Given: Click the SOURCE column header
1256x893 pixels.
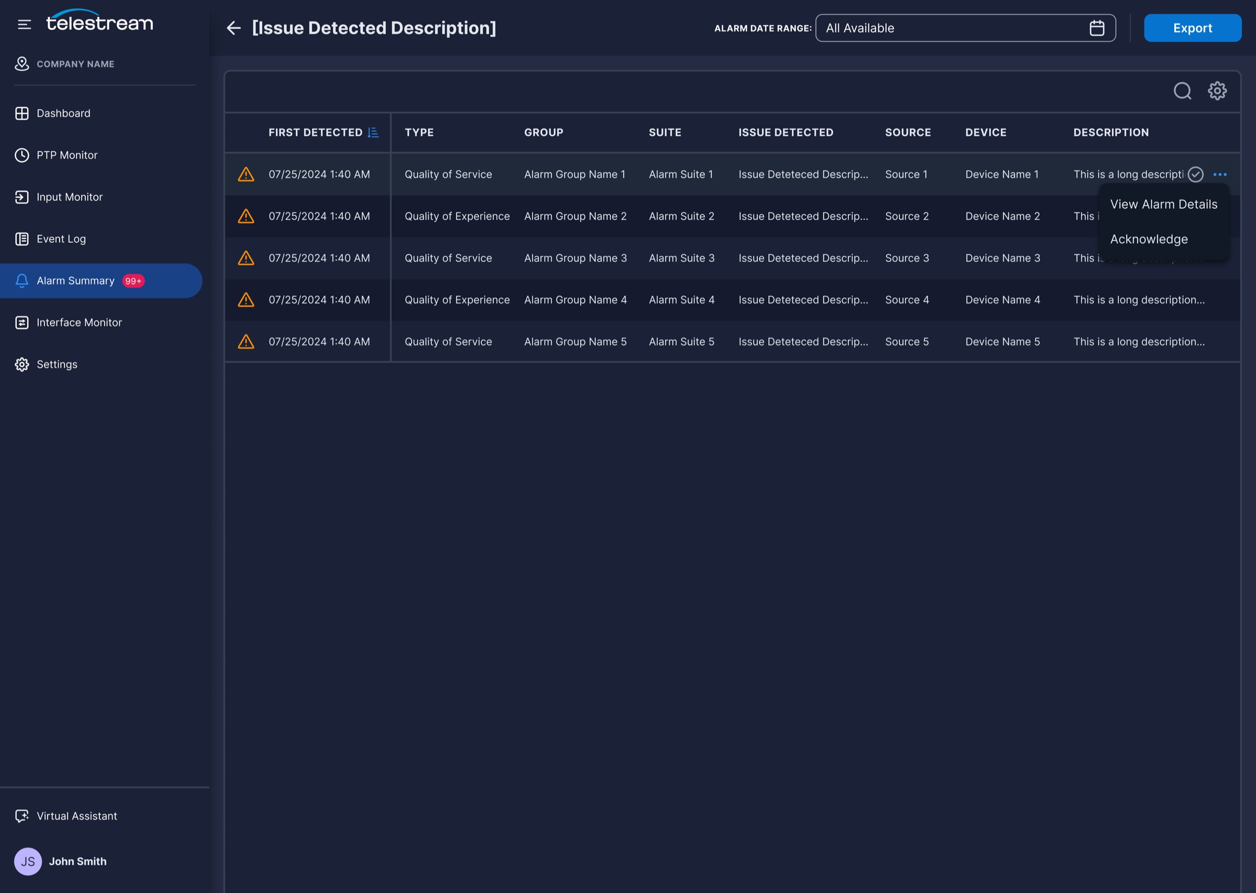Looking at the screenshot, I should click(x=908, y=132).
